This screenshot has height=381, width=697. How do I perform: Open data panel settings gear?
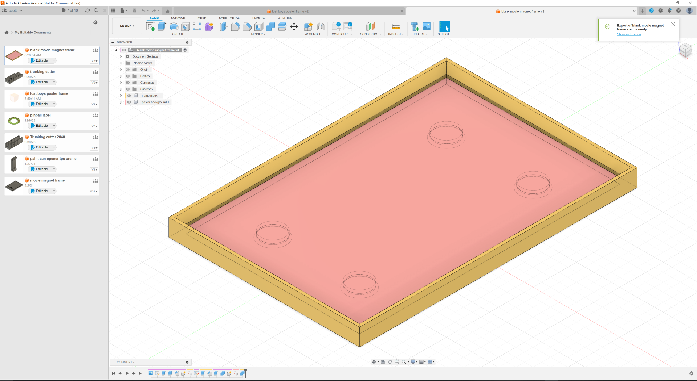[x=95, y=22]
